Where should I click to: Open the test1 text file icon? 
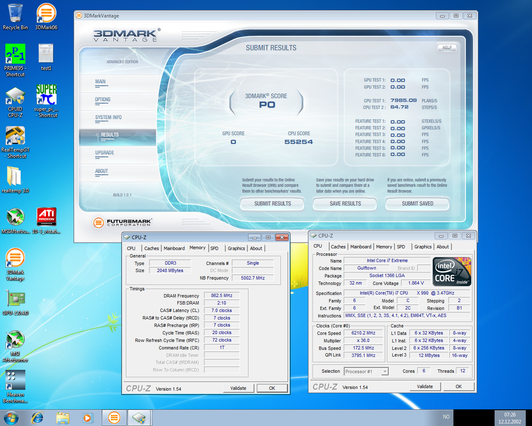46,57
